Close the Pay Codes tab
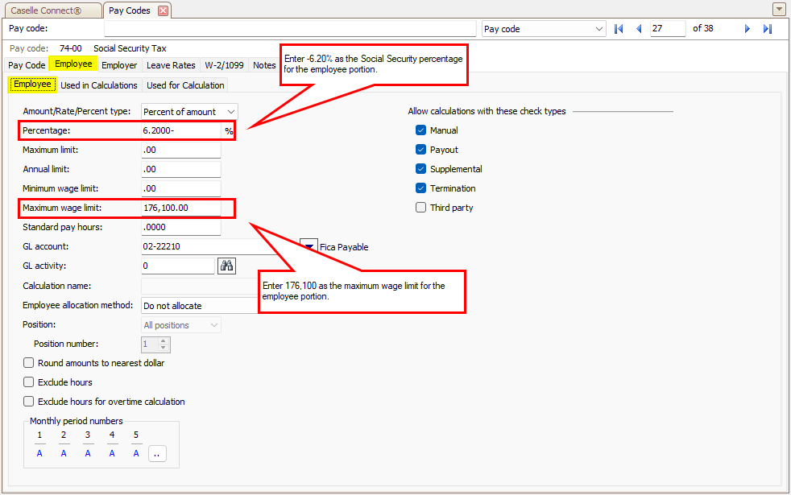Viewport: 791px width, 495px height. 164,10
